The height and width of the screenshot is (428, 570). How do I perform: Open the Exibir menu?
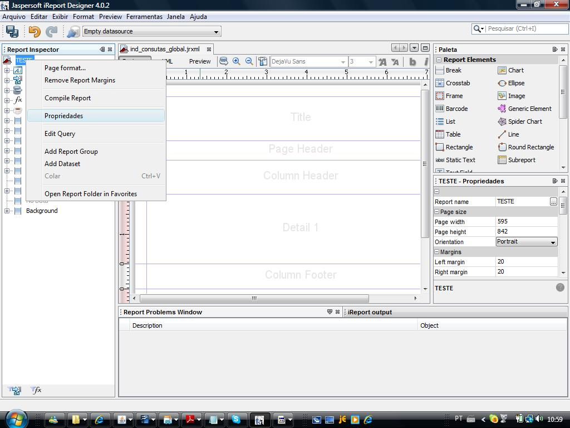[x=60, y=17]
